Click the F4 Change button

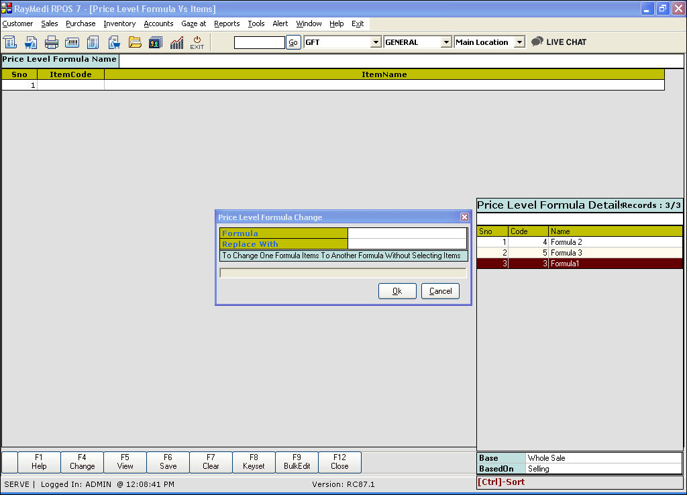pyautogui.click(x=82, y=462)
